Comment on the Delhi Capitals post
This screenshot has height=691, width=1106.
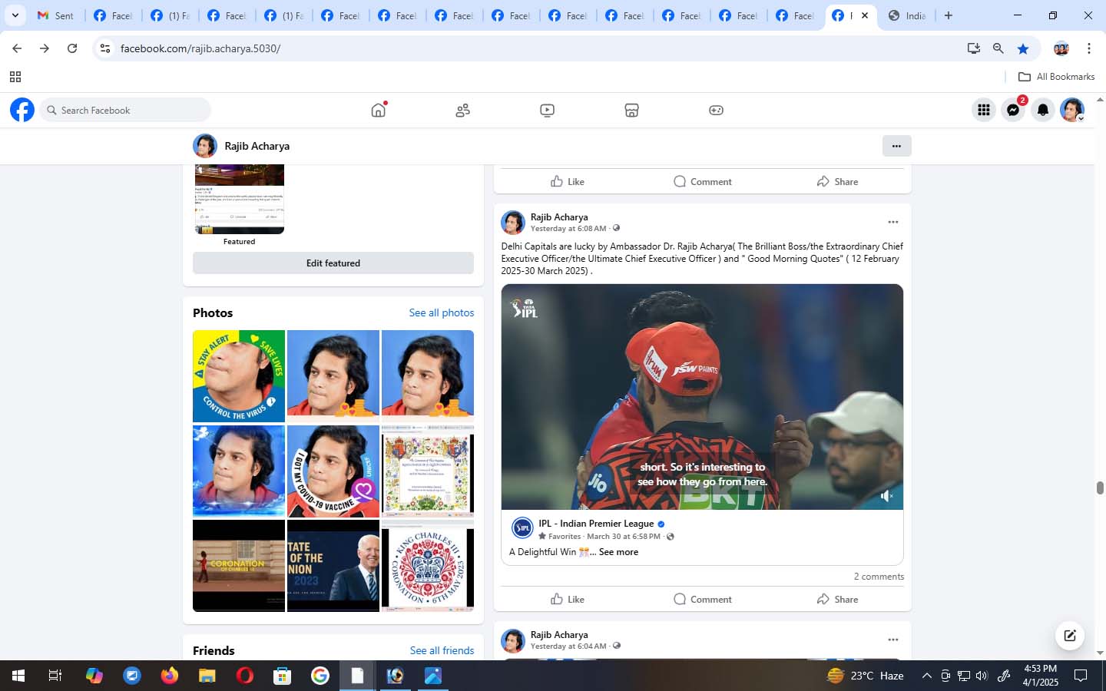[x=702, y=599]
